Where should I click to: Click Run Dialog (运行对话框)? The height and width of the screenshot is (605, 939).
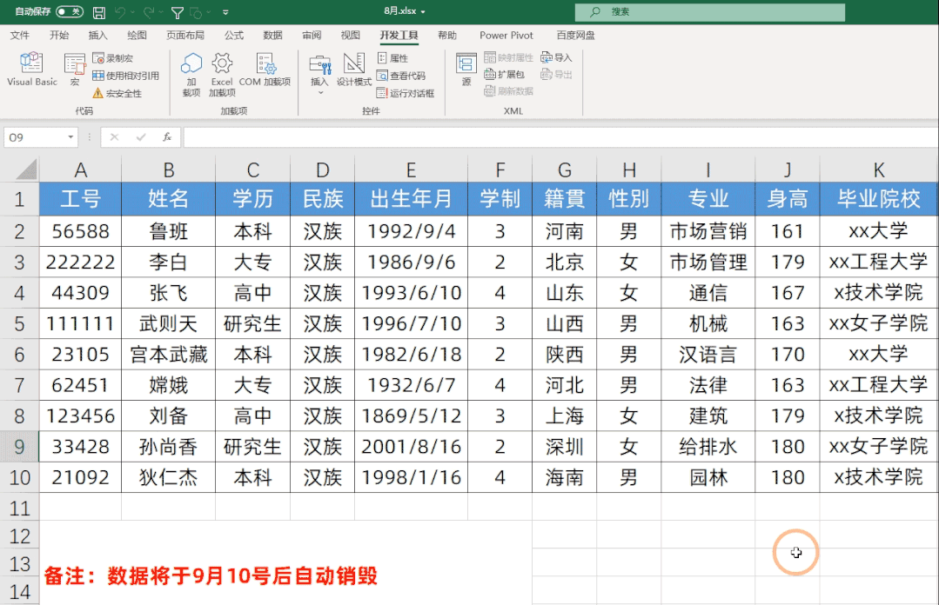pos(406,93)
